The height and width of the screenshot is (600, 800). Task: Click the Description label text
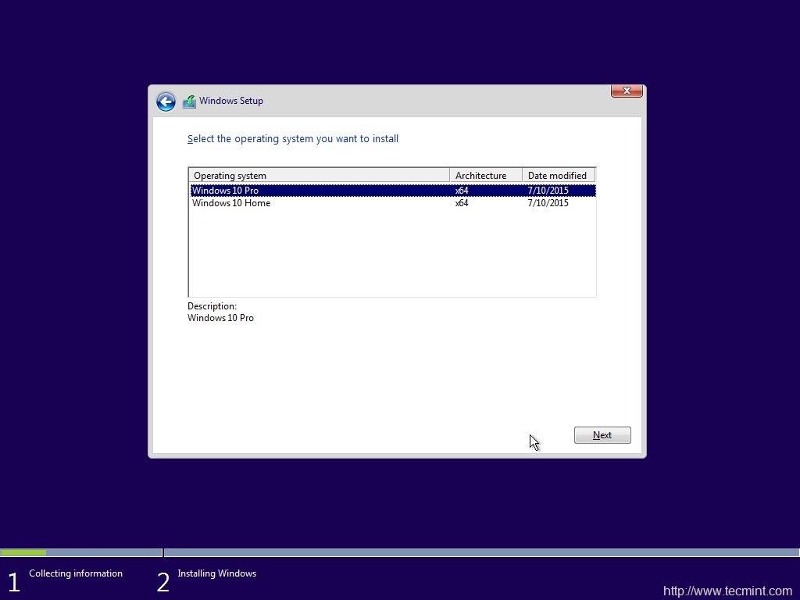tap(211, 305)
